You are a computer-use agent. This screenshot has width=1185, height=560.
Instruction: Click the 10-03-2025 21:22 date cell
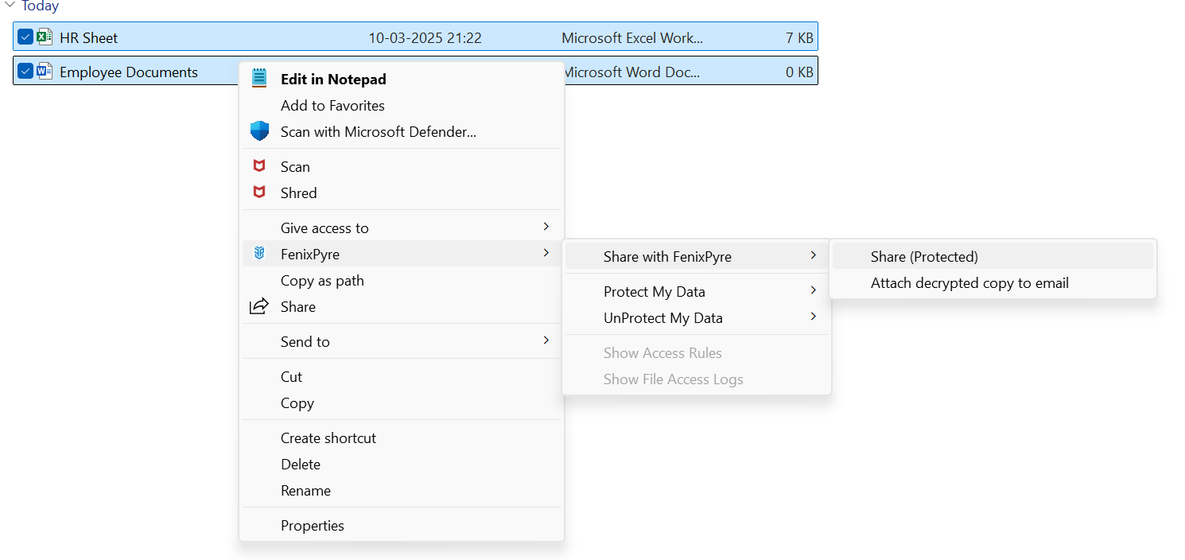[425, 37]
